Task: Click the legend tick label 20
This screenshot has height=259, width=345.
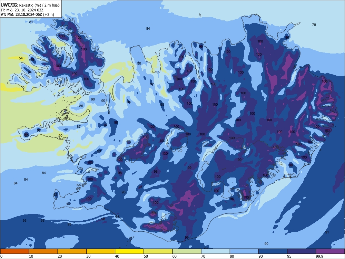Action: tap(60, 256)
